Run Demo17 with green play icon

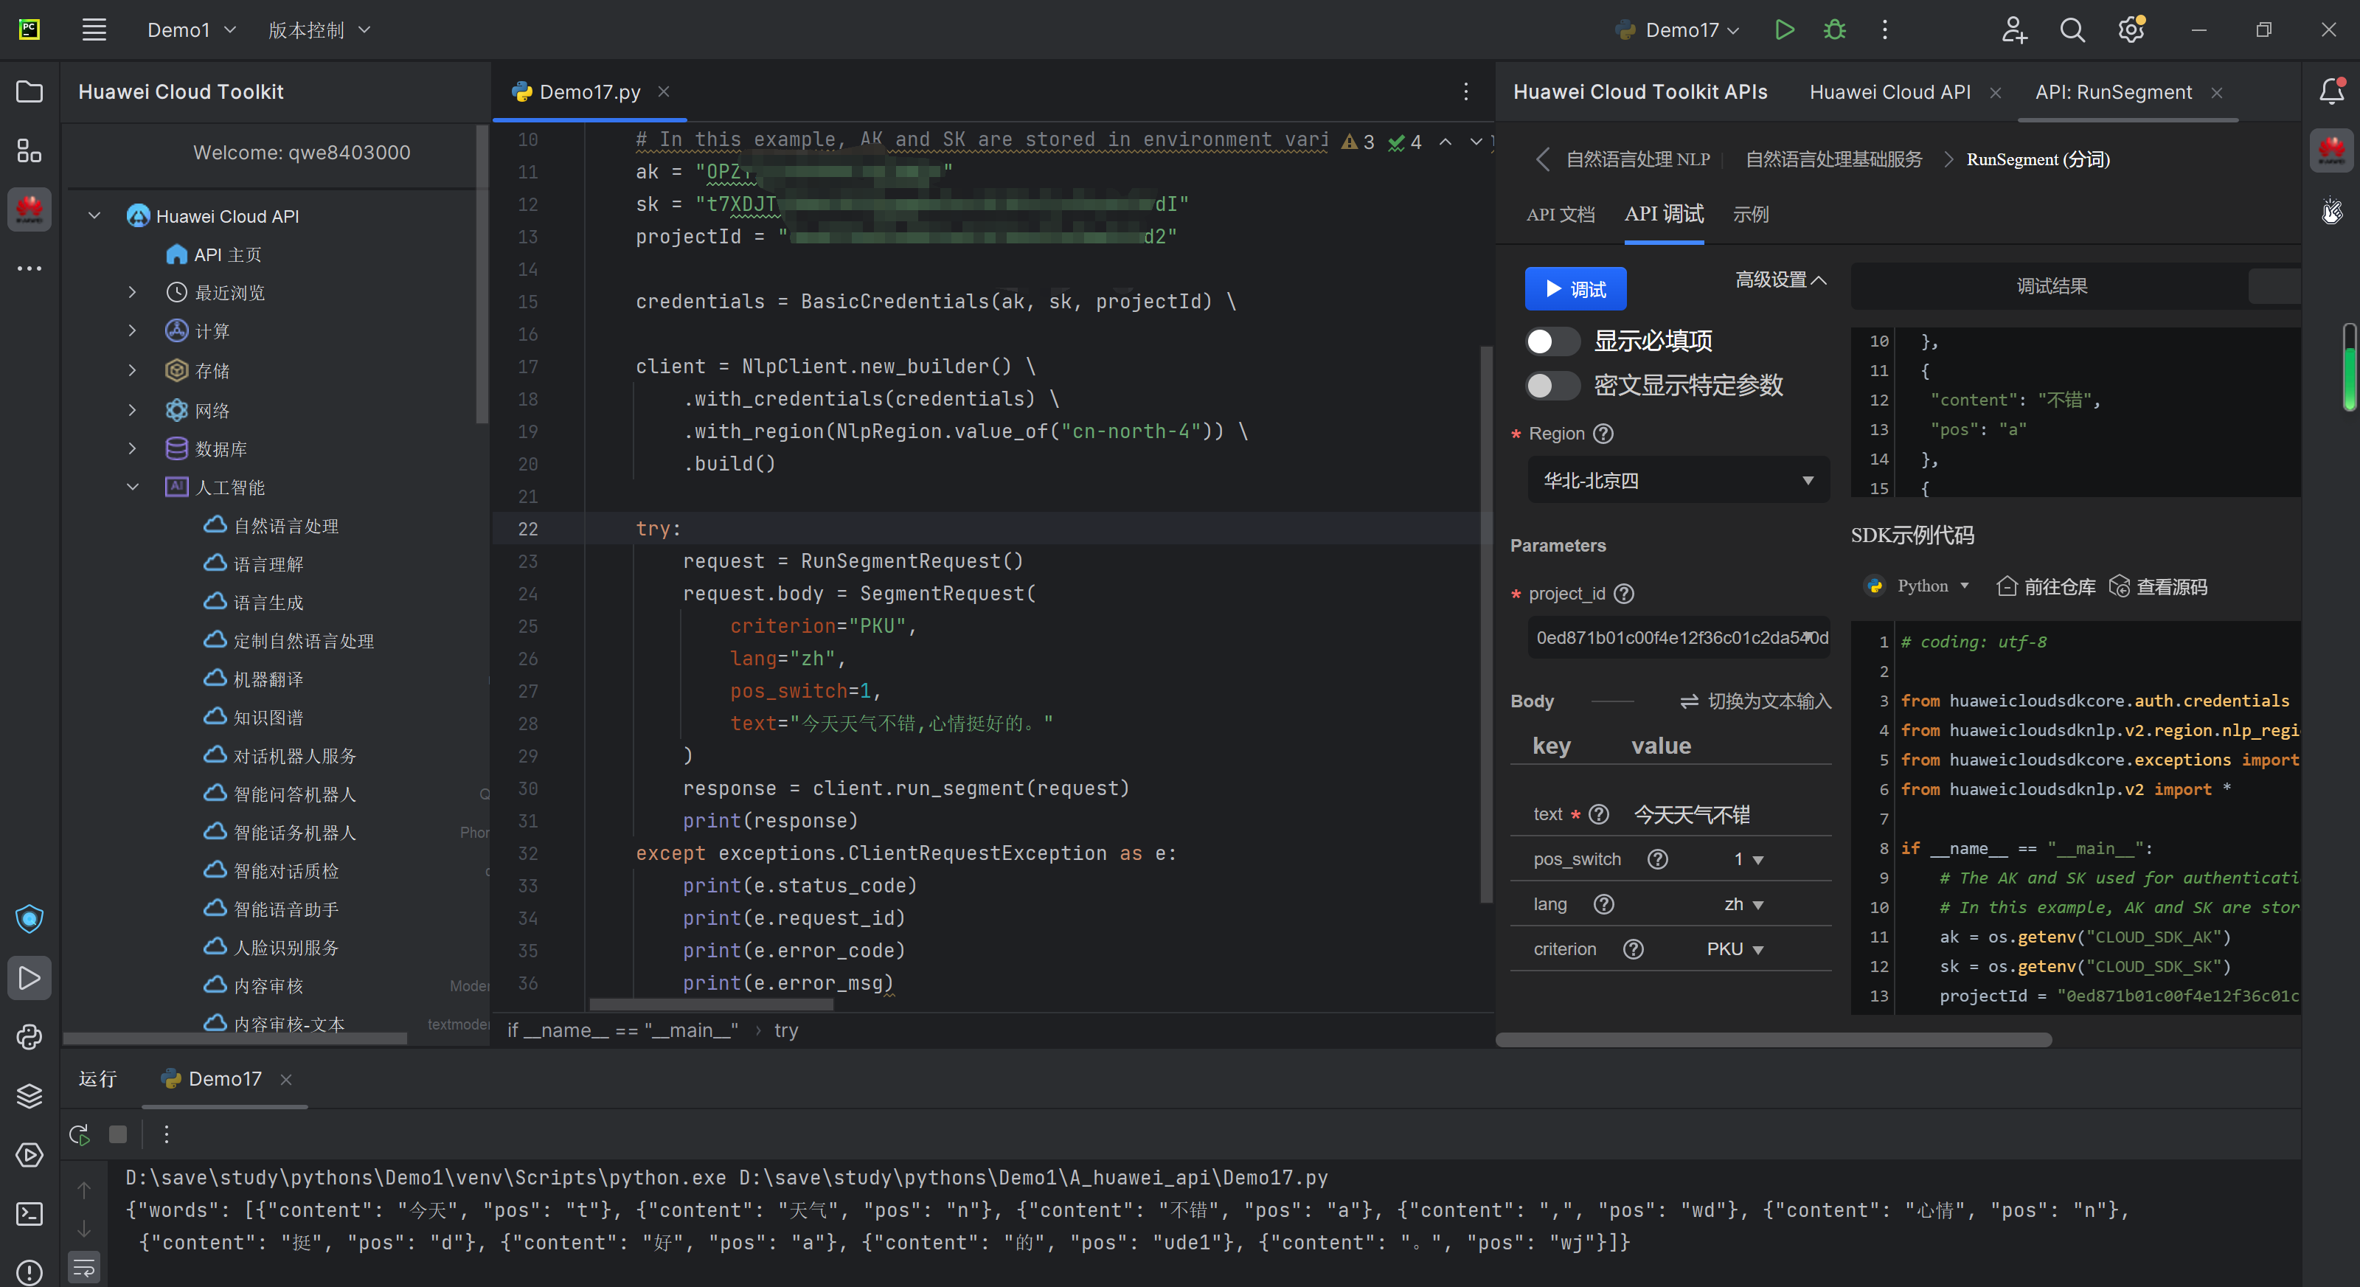[1784, 30]
